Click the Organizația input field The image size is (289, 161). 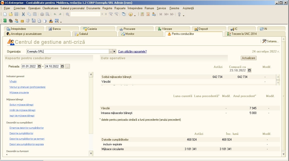tap(68, 52)
